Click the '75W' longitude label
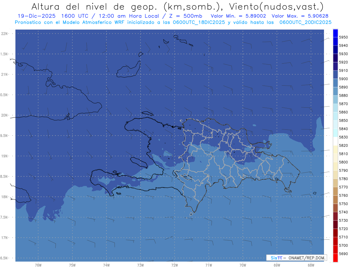Viewport: 349px width, 269px height. tap(72, 265)
